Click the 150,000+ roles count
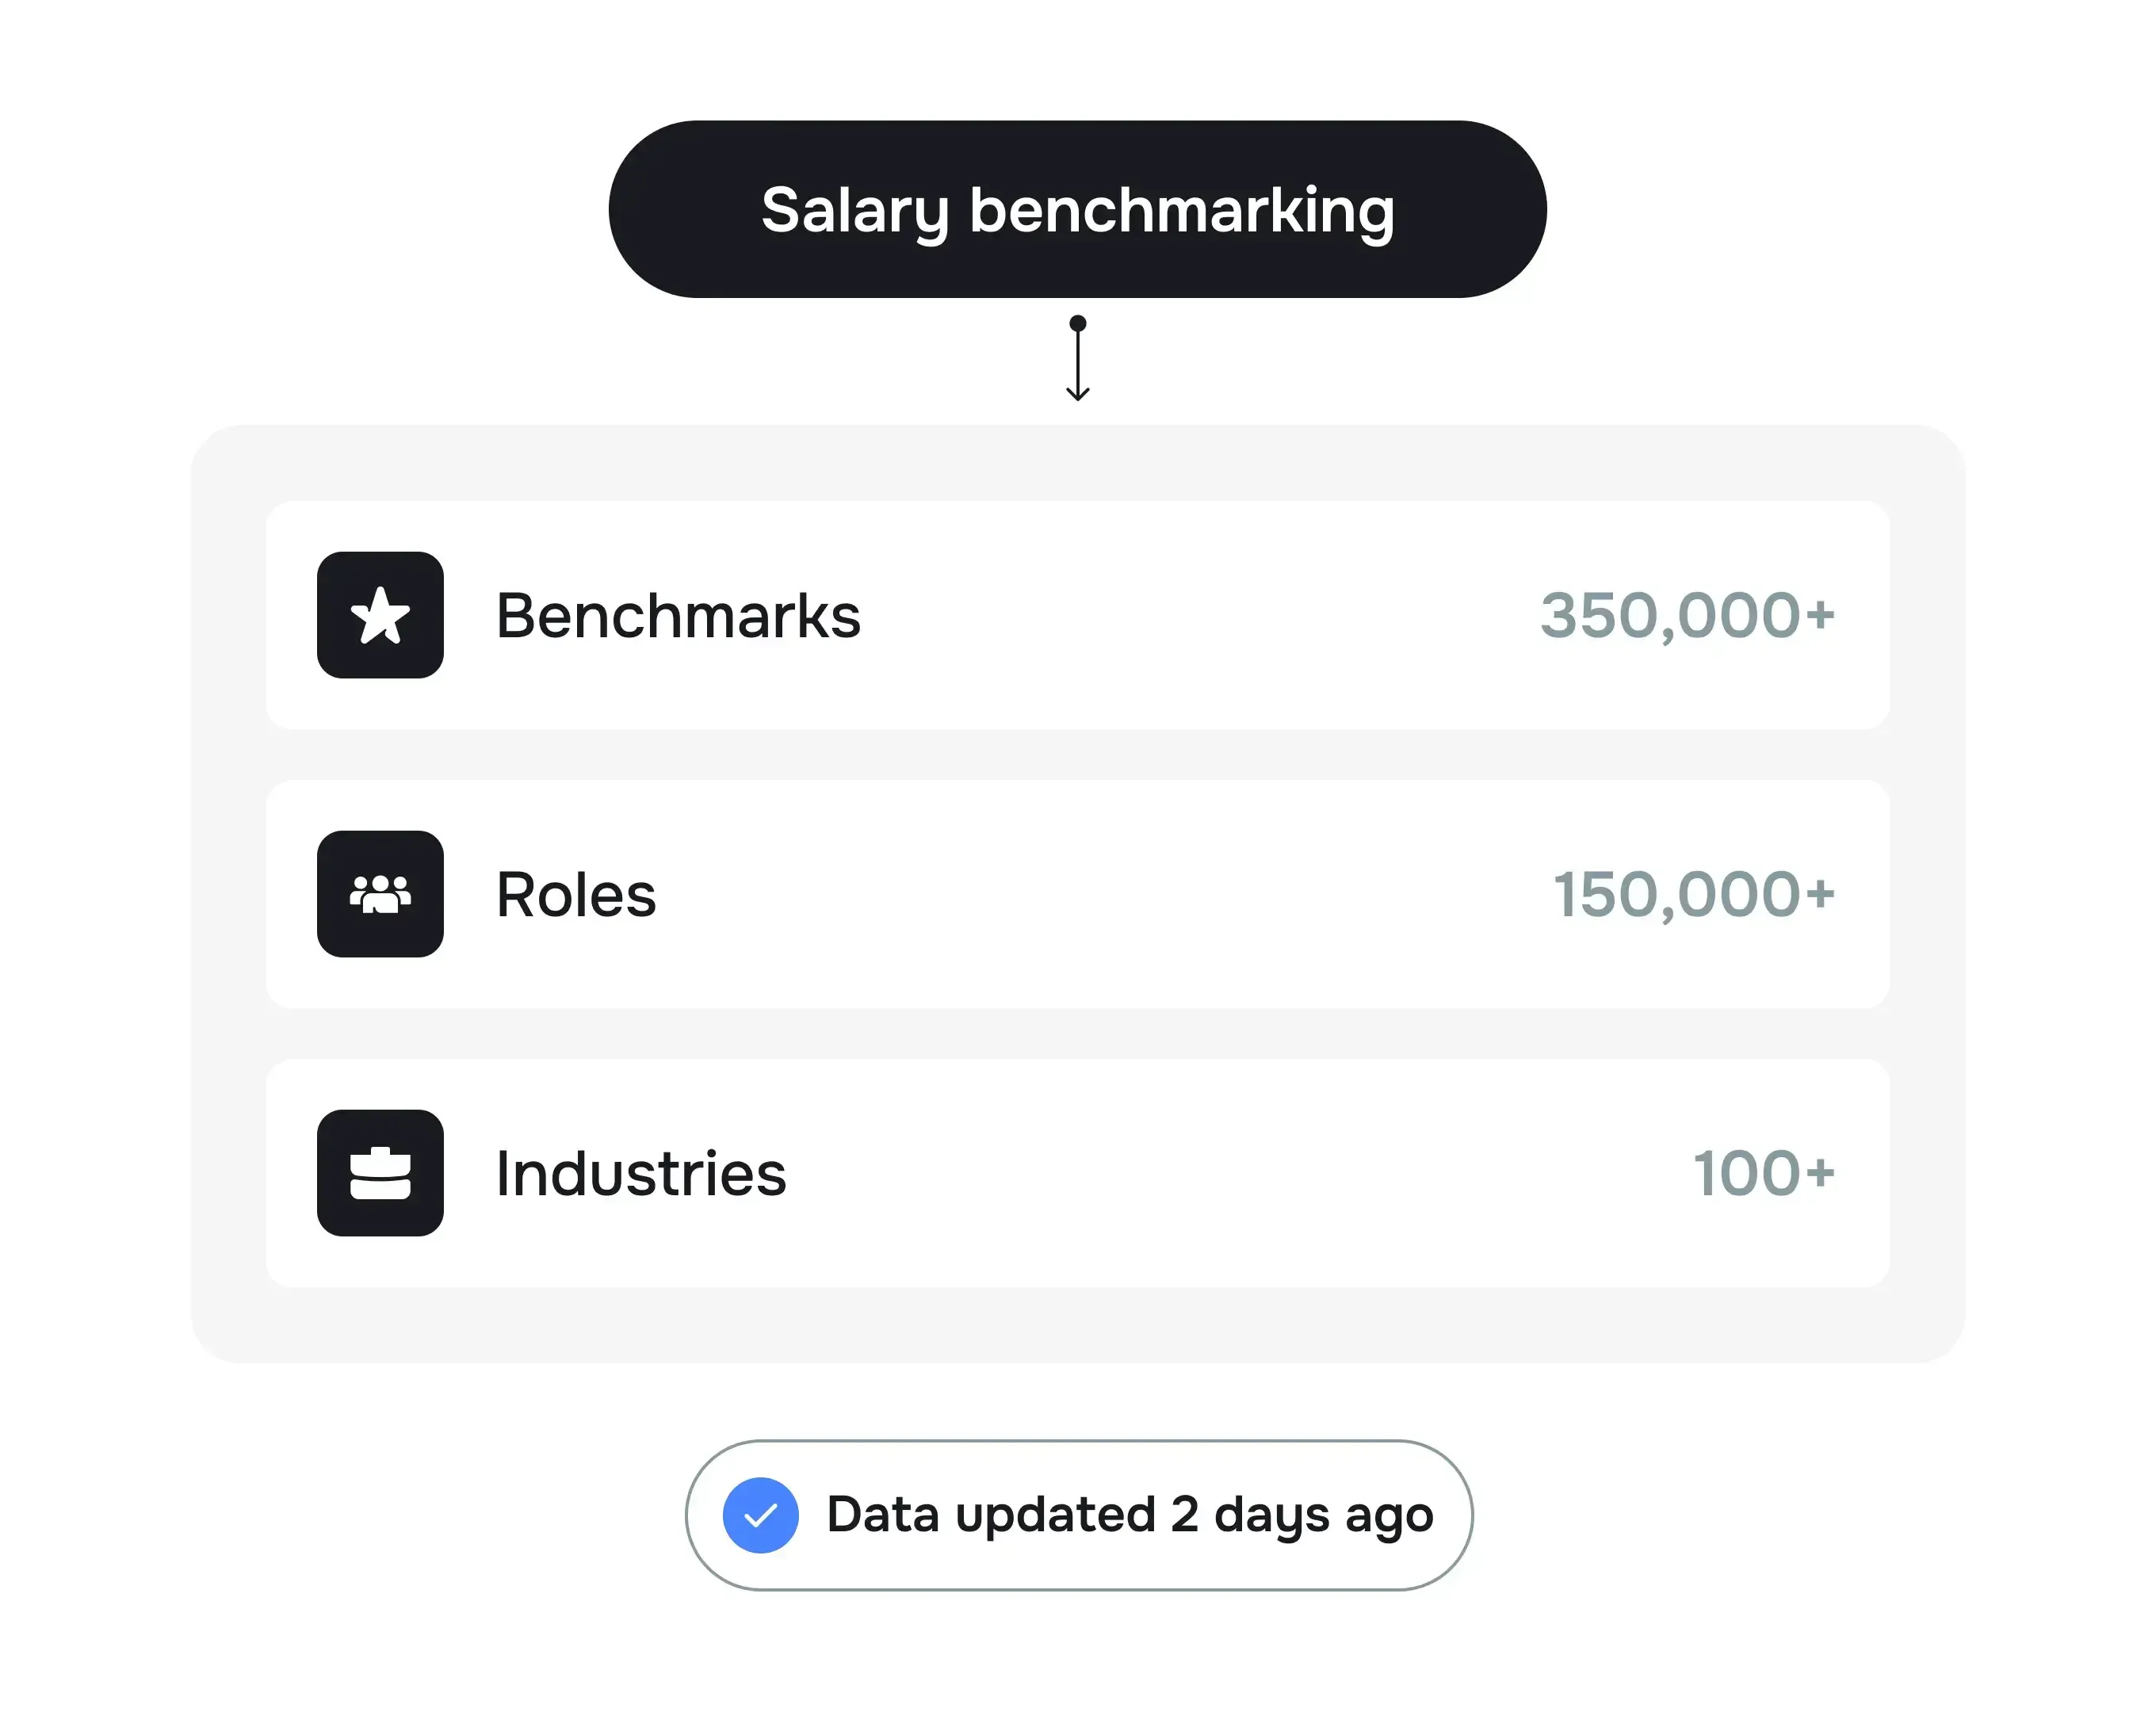Screen dimensions: 2156x1712 pyautogui.click(x=1693, y=895)
